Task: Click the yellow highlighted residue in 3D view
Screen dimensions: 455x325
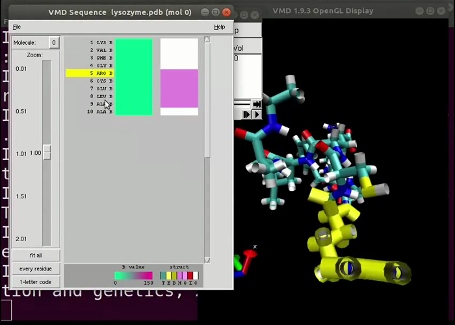Action: point(338,234)
